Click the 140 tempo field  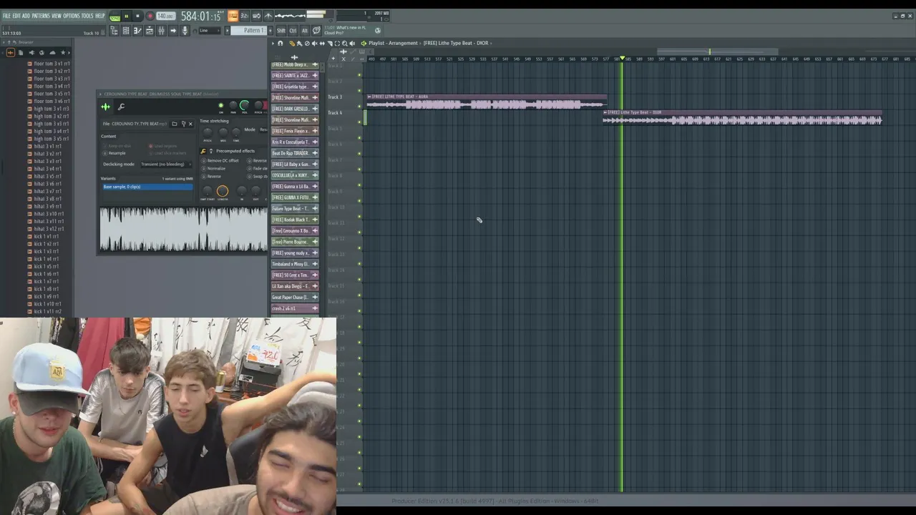(x=166, y=16)
